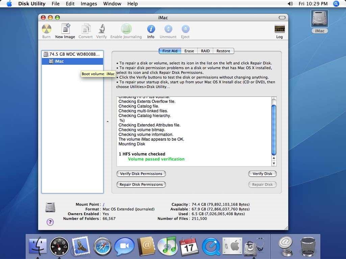Image resolution: width=346 pixels, height=259 pixels.
Task: Click Disk Utility icon in the Dock
Action: (254, 246)
